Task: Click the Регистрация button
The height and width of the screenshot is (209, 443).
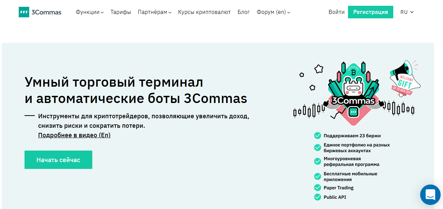Action: pyautogui.click(x=370, y=12)
